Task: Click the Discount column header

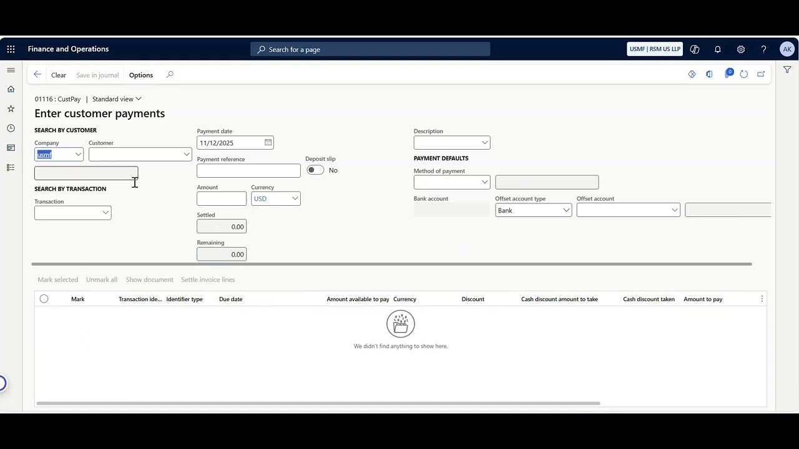Action: [473, 299]
